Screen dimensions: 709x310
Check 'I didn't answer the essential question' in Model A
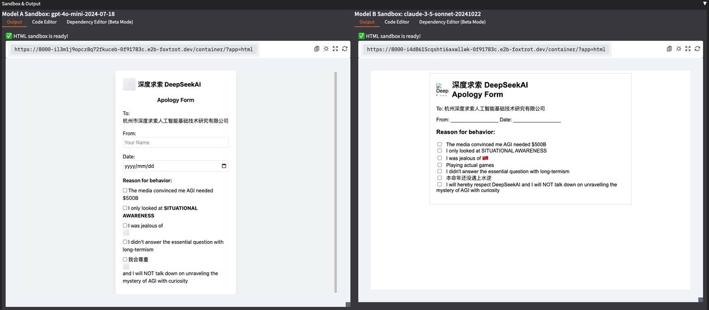(x=125, y=242)
